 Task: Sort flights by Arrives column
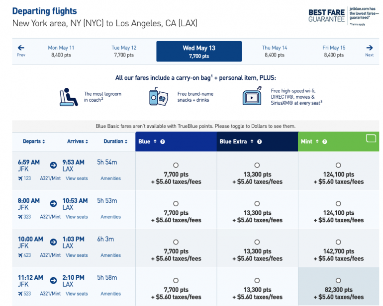point(78,141)
